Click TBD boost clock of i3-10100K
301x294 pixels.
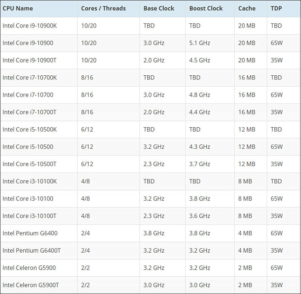click(195, 181)
